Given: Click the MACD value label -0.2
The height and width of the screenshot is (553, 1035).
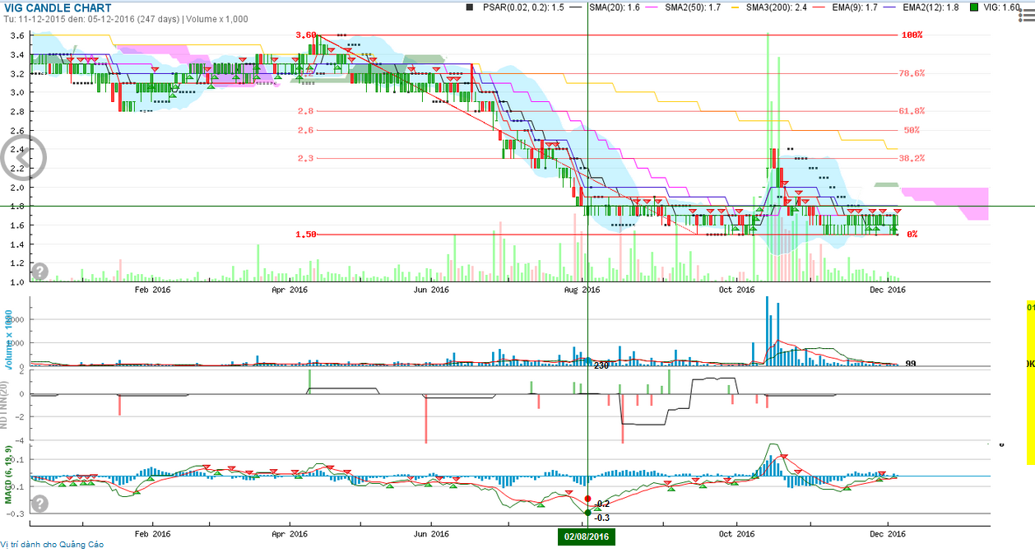Looking at the screenshot, I should 602,504.
